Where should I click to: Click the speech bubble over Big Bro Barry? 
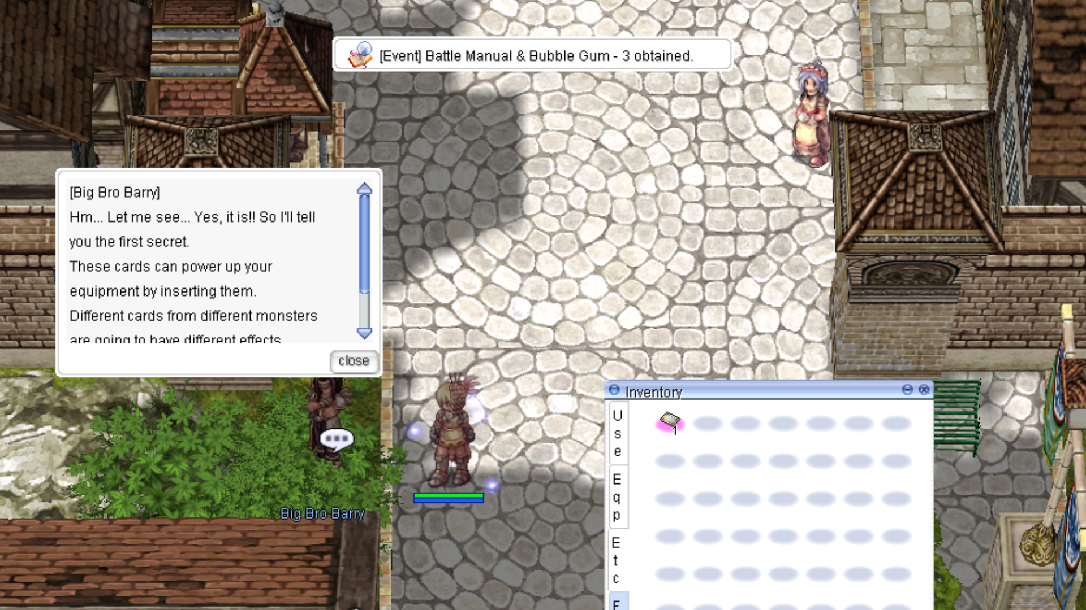337,439
